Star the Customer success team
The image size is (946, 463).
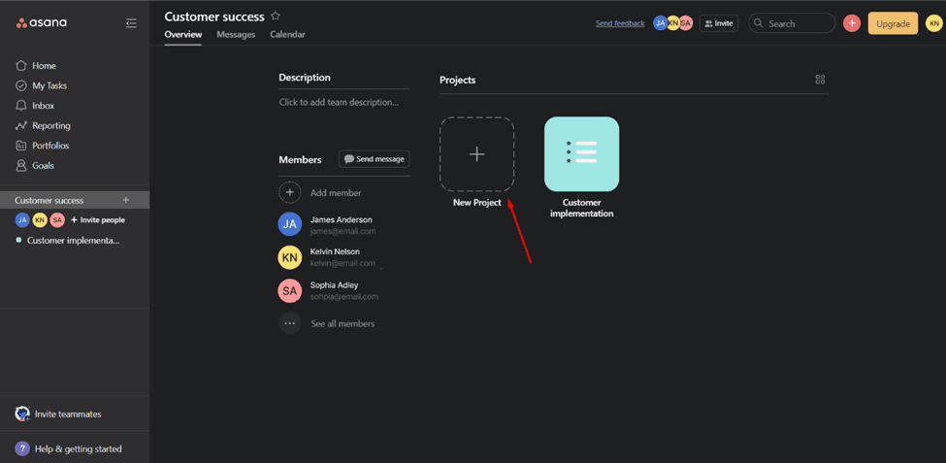276,17
